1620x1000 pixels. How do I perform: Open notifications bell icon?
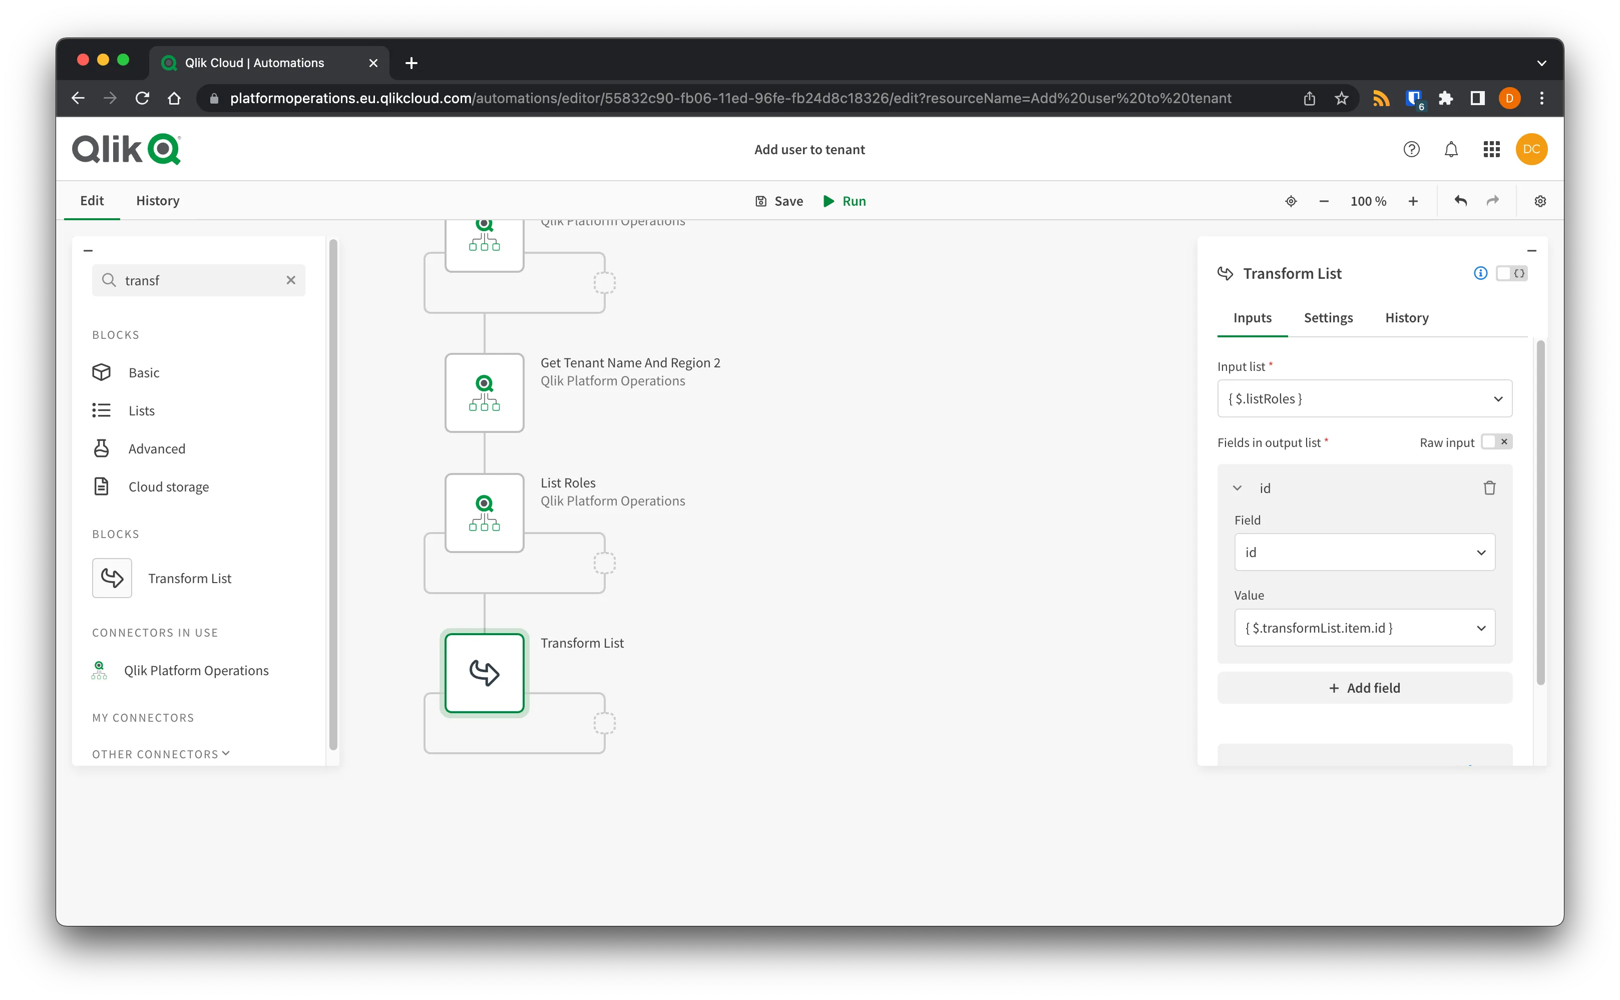click(x=1452, y=150)
